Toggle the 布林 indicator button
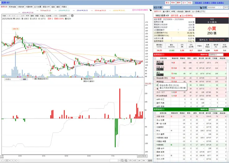This screenshot has width=229, height=163. 27,16
